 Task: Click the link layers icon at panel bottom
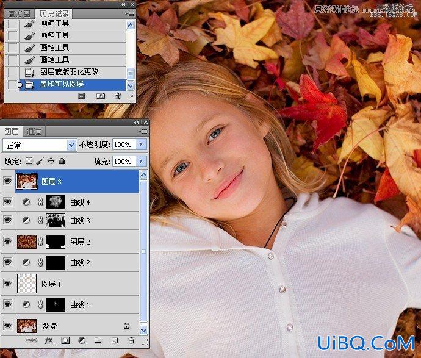(x=32, y=340)
